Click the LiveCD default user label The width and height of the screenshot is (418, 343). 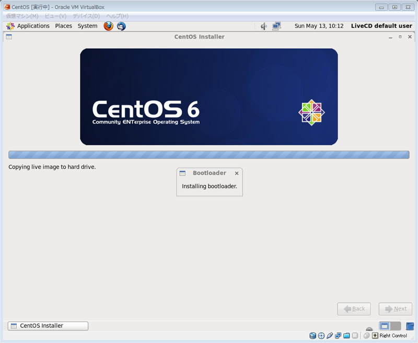click(381, 26)
